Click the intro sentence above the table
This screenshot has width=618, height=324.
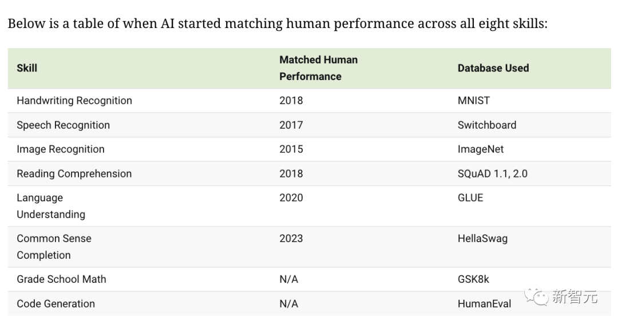[277, 24]
